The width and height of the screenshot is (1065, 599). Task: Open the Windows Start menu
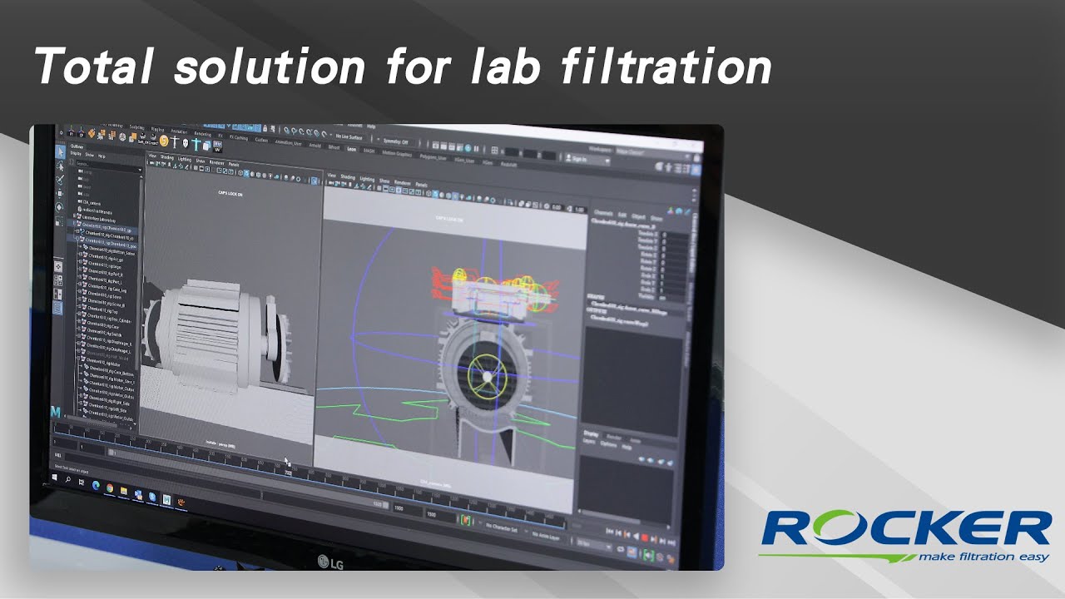54,477
